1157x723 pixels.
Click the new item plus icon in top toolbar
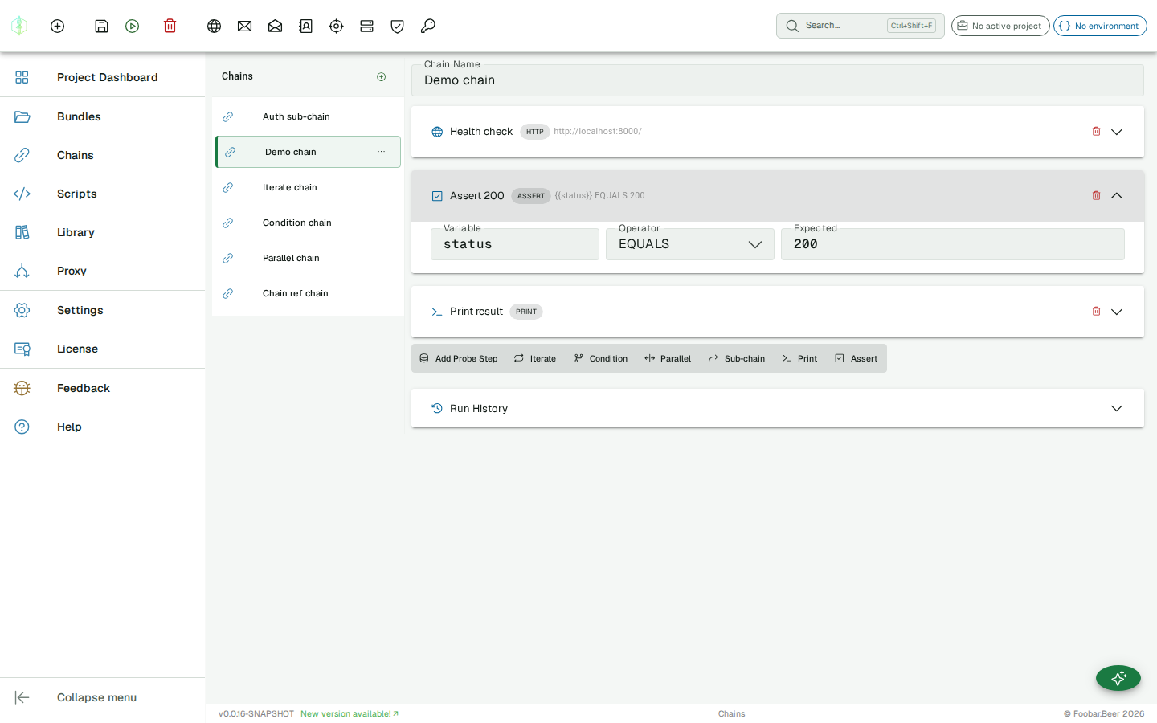pyautogui.click(x=57, y=26)
